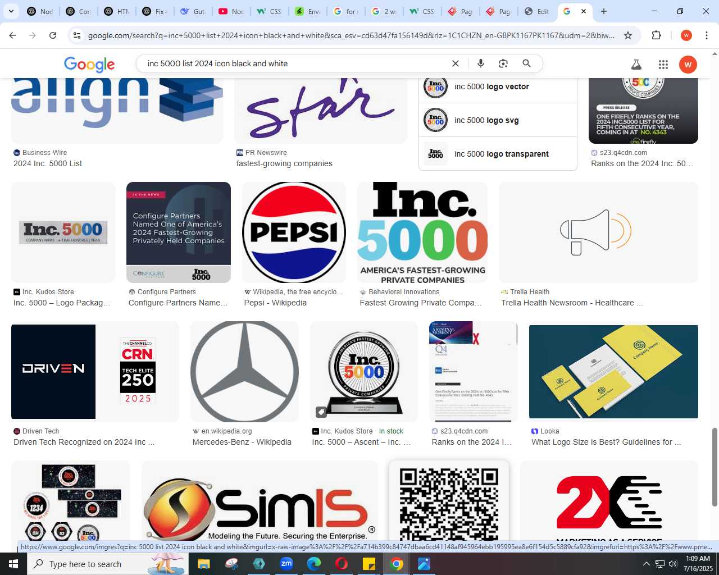The image size is (719, 575).
Task: Click the Windows taskbar search box
Action: 108,564
